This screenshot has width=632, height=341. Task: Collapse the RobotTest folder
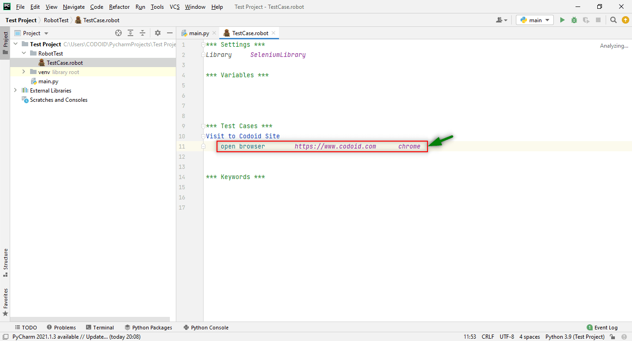click(x=23, y=53)
